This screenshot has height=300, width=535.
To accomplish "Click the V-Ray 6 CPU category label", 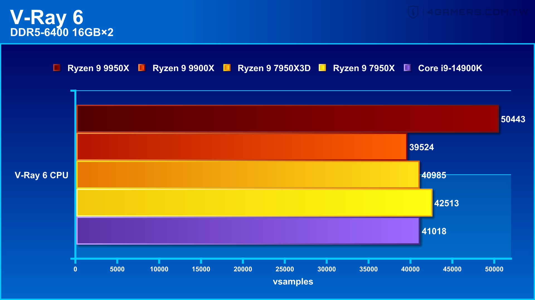I will [42, 175].
